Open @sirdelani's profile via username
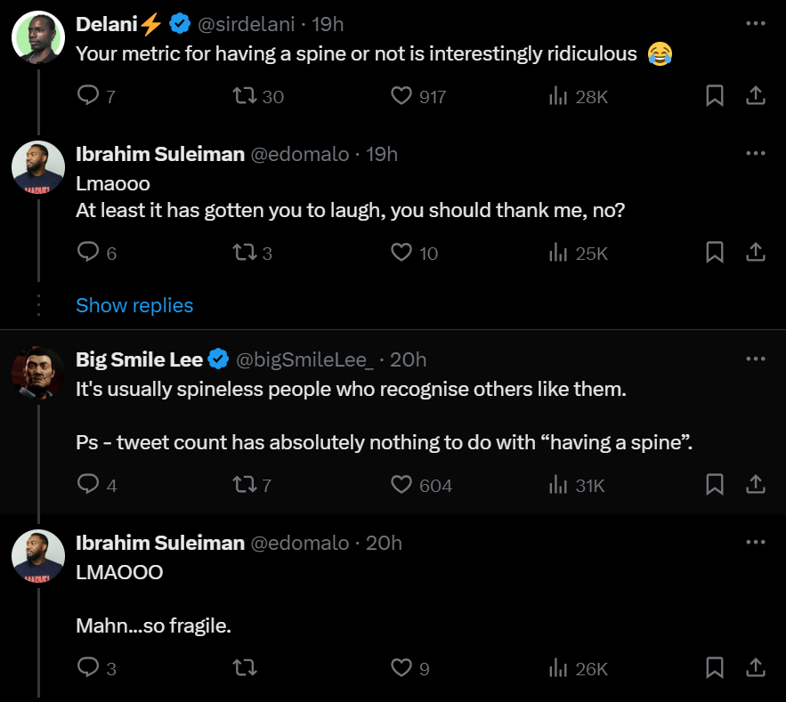 [247, 24]
